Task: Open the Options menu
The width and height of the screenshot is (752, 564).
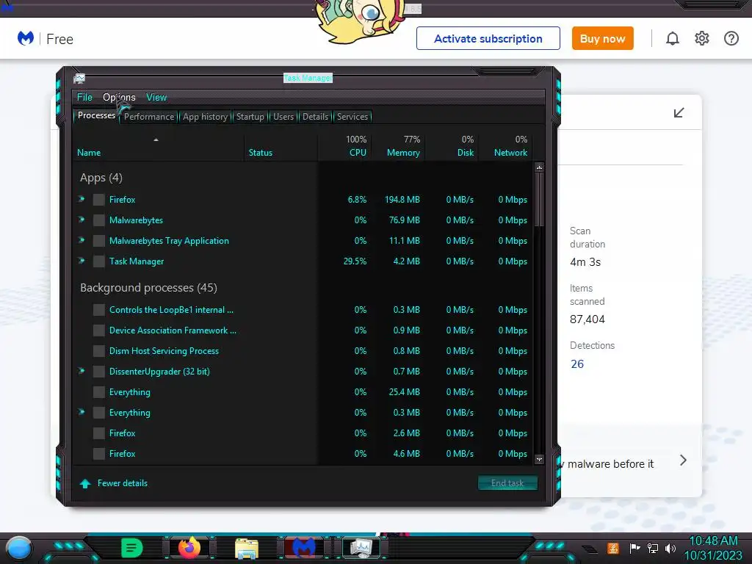Action: click(x=119, y=98)
